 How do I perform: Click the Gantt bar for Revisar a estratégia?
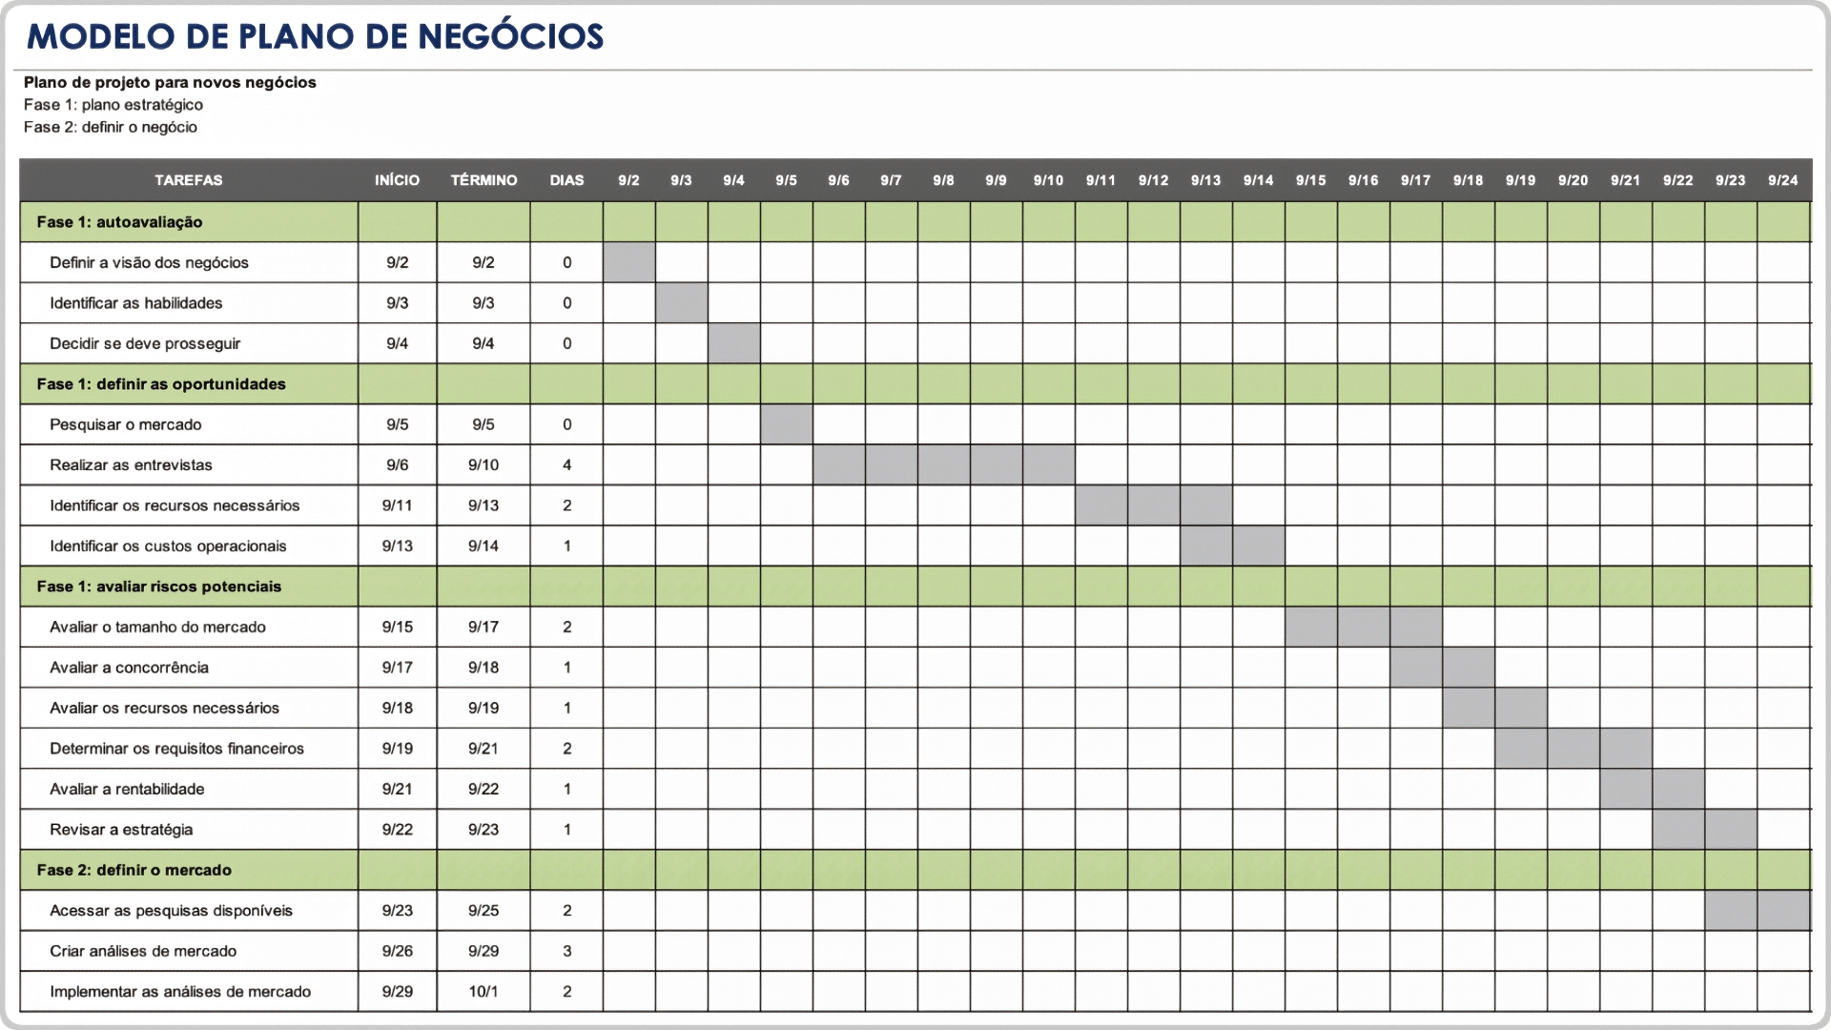(x=1704, y=830)
